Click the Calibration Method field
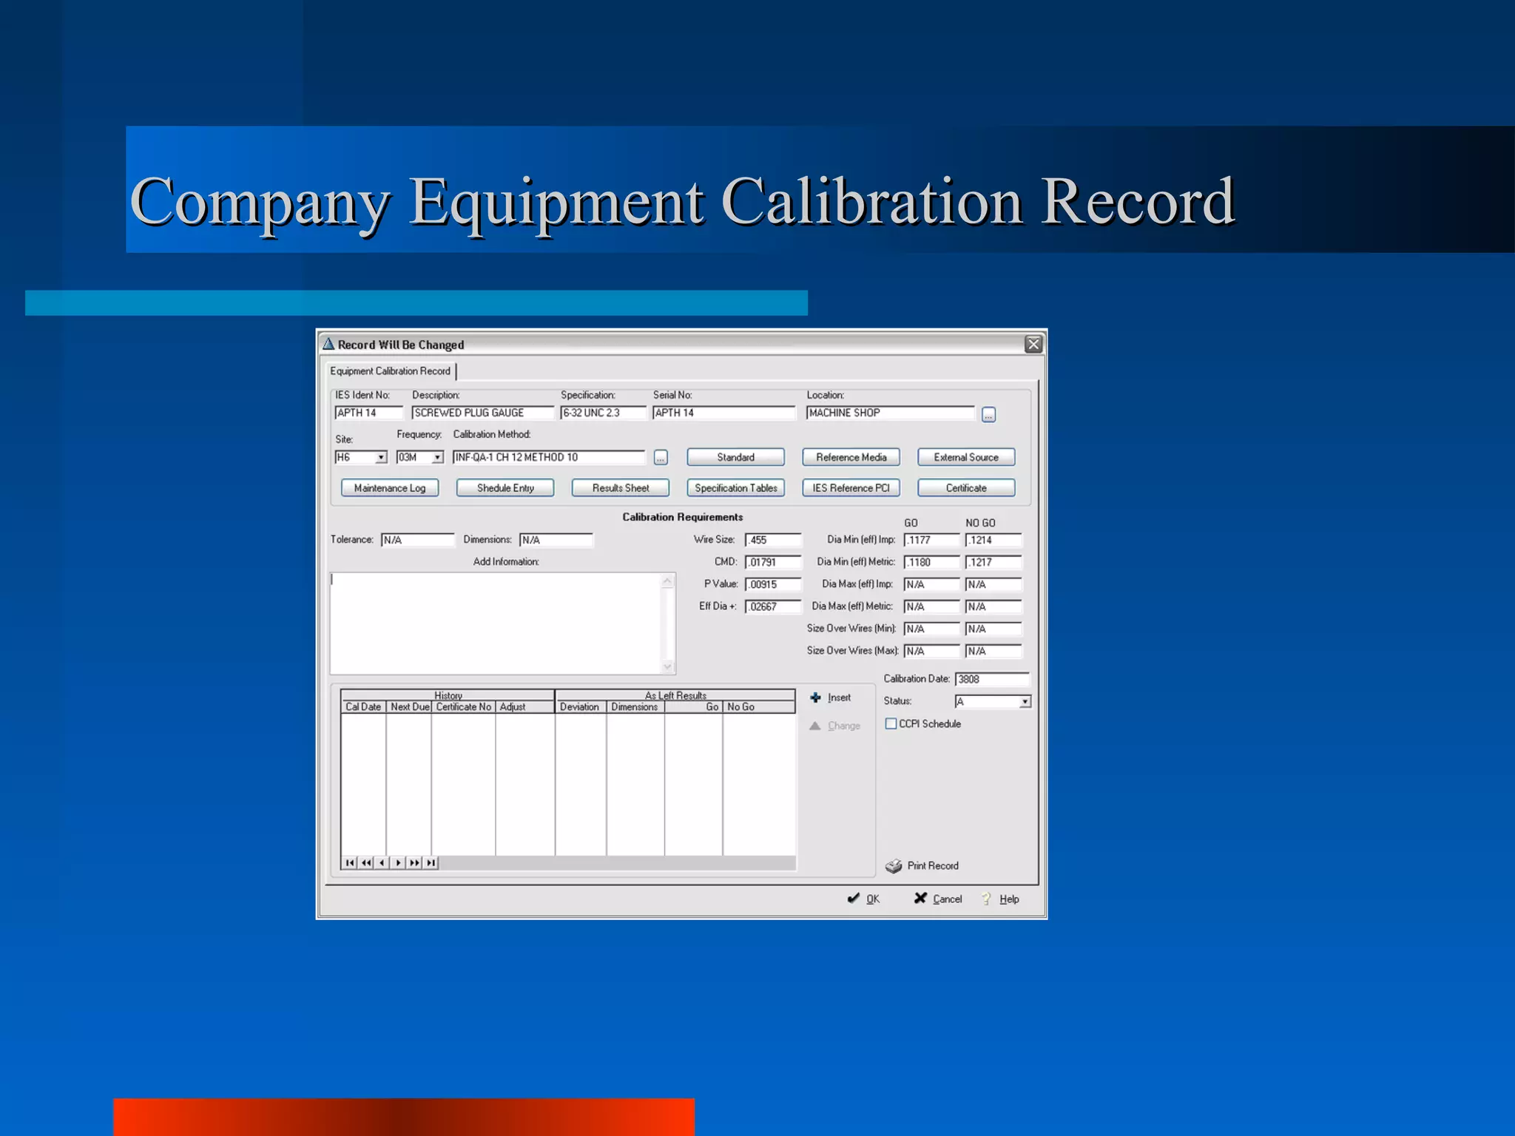Image resolution: width=1515 pixels, height=1136 pixels. coord(549,457)
